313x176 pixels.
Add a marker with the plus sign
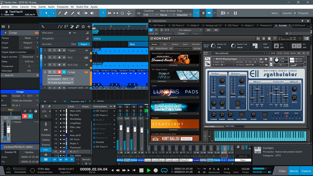tap(70, 33)
